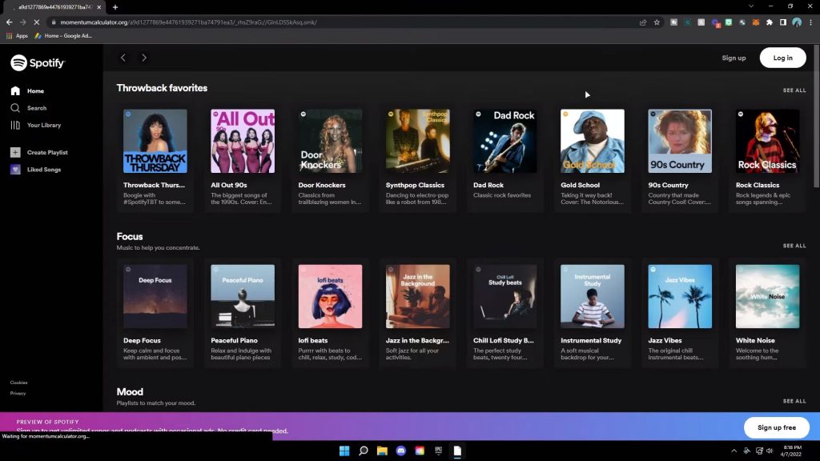See all Mood playlists
Screen dimensions: 820x461
(794, 401)
